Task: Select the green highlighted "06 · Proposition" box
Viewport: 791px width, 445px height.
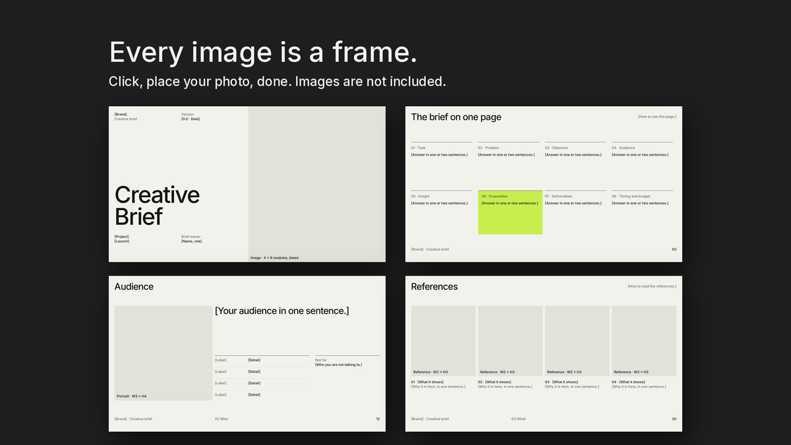Action: click(510, 212)
